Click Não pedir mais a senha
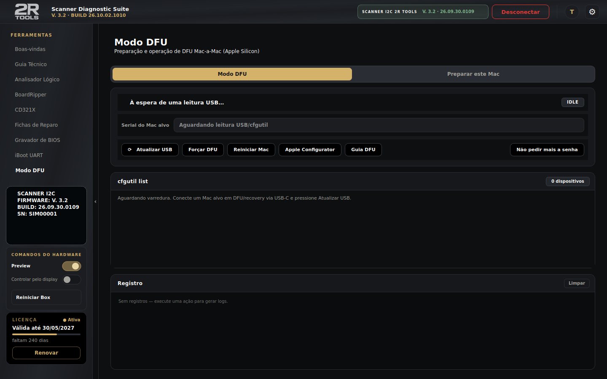The width and height of the screenshot is (607, 379). [547, 149]
